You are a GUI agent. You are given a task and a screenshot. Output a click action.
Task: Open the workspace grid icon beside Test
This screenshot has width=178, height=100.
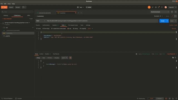(78, 7)
